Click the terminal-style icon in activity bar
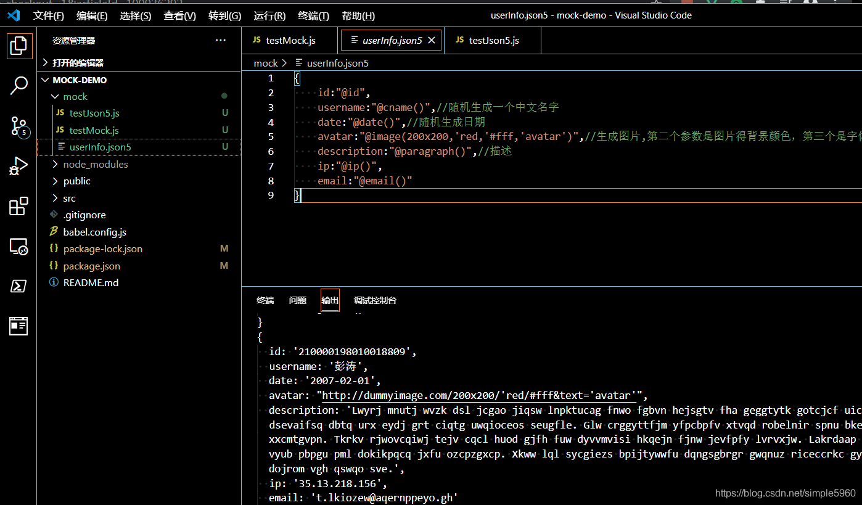 tap(18, 286)
